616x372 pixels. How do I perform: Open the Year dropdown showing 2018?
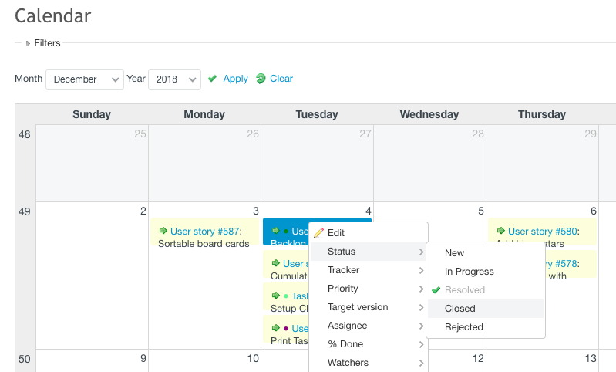173,79
